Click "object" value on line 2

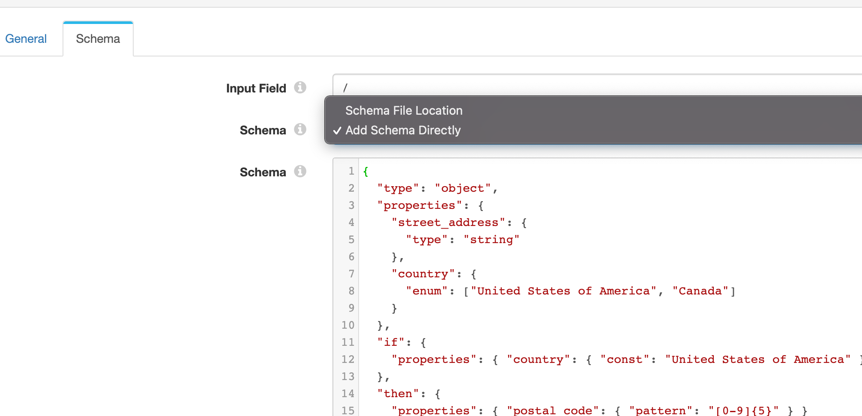tap(463, 188)
